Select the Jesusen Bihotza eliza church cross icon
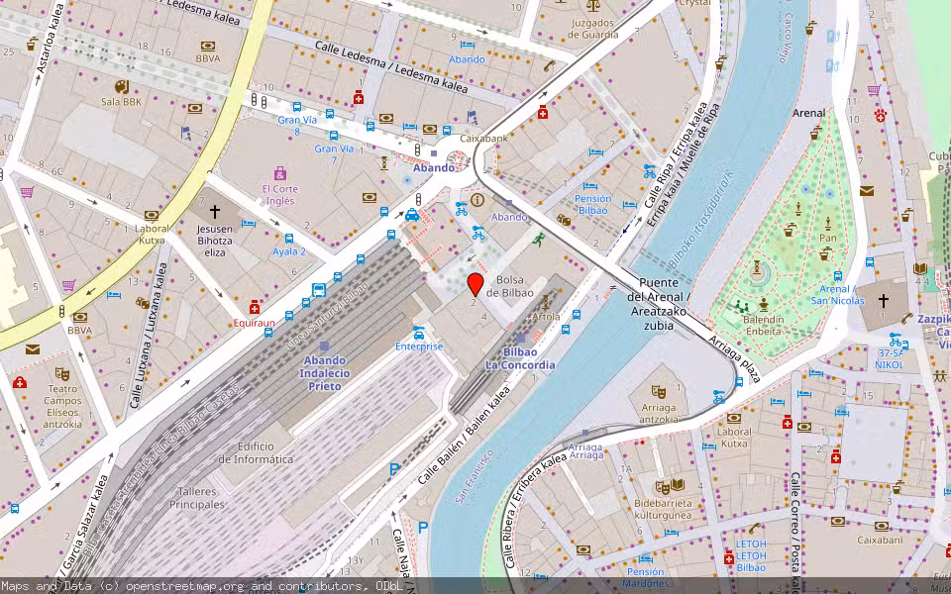 coord(214,212)
